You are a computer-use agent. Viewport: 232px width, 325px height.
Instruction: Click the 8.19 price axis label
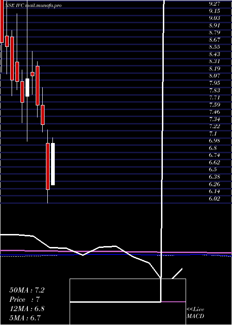tap(214, 69)
